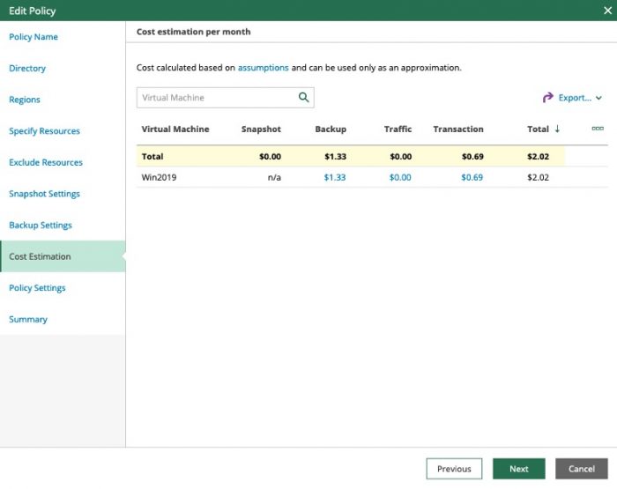
Task: Open the Exclude Resources step
Action: tap(46, 162)
